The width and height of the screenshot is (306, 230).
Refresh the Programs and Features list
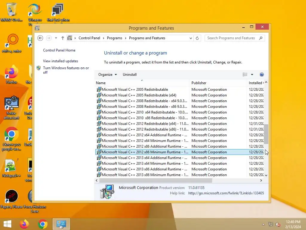pos(197,38)
